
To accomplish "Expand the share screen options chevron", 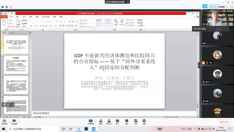I will (x=96, y=122).
